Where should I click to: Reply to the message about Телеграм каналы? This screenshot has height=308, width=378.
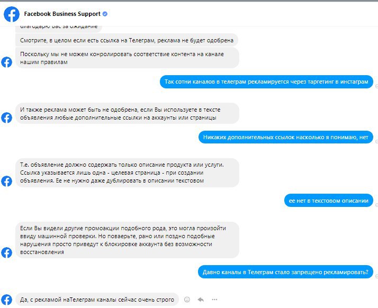(x=201, y=300)
